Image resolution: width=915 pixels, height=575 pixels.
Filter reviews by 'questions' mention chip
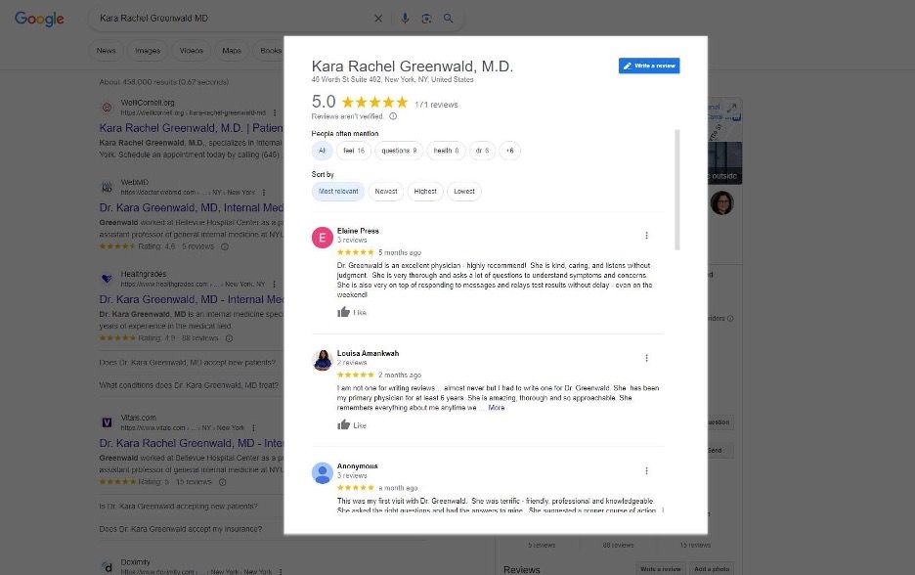point(399,151)
